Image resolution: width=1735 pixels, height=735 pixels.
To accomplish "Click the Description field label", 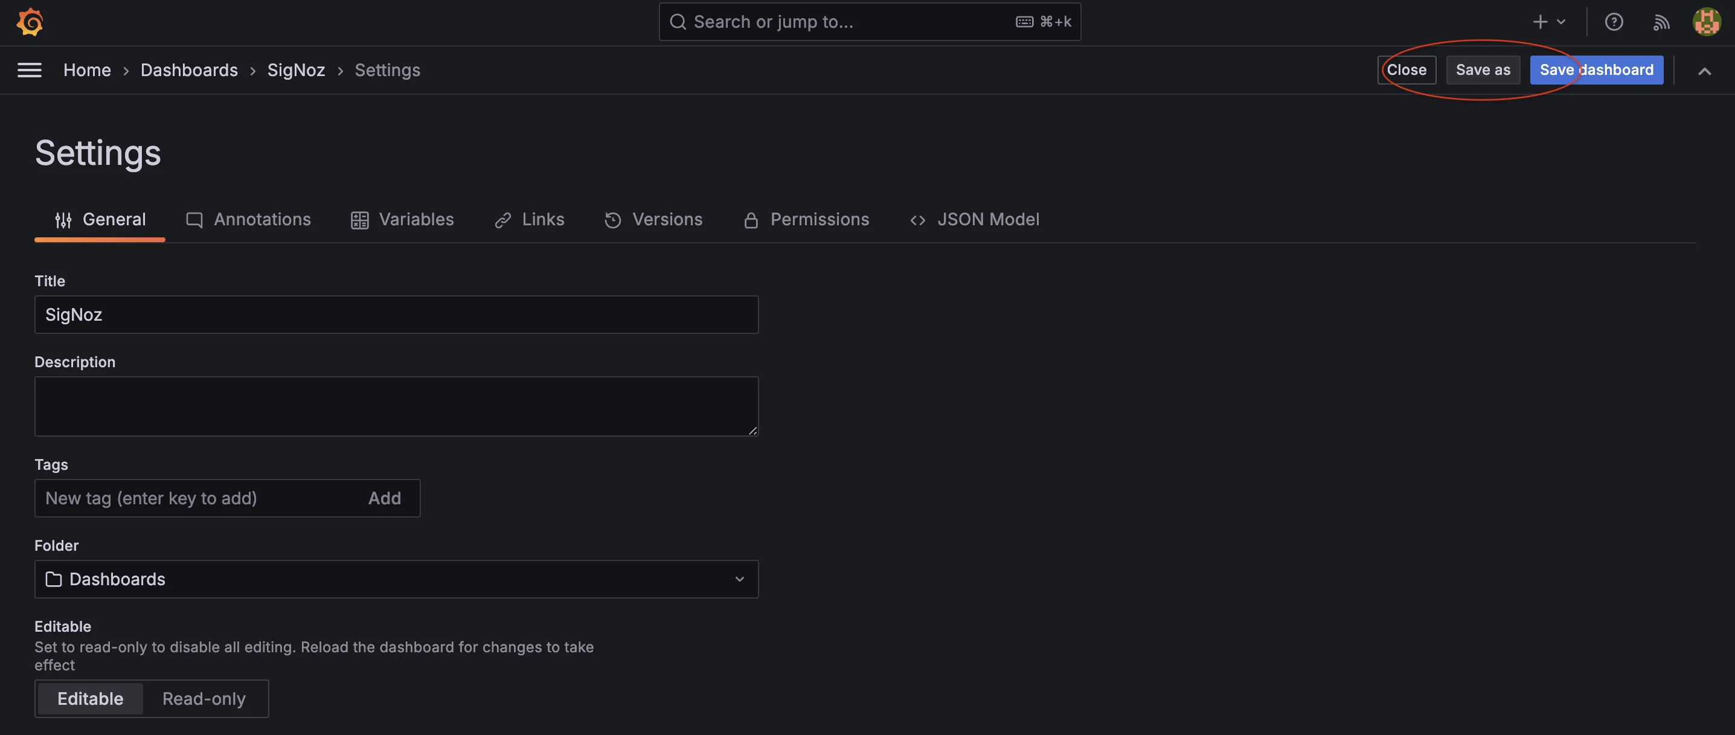I will point(75,362).
